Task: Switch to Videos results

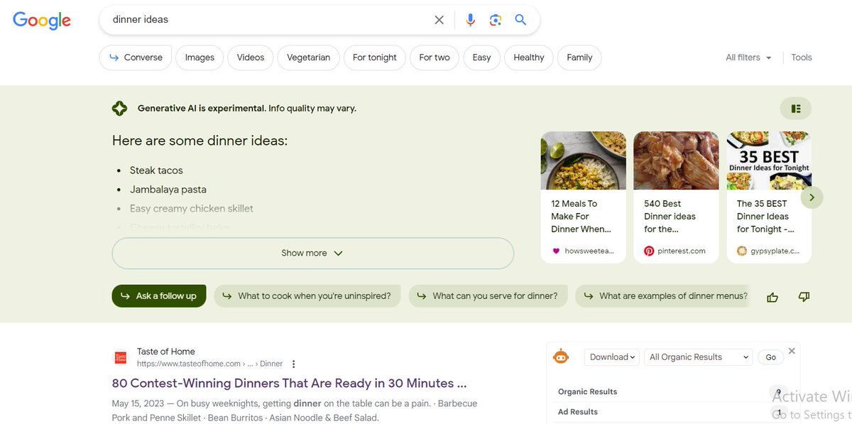Action: [251, 58]
